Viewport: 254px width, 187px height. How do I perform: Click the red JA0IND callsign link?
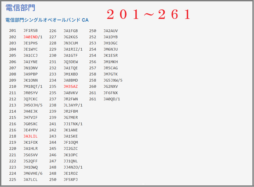coord(31,37)
